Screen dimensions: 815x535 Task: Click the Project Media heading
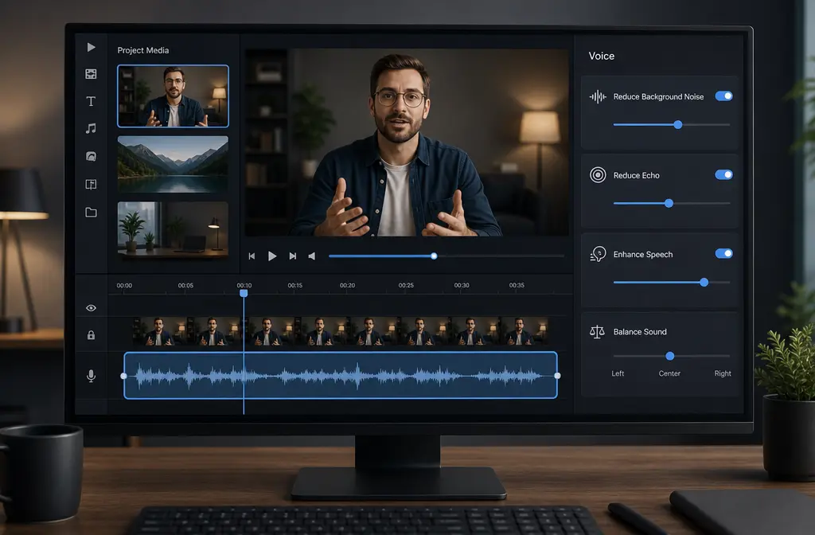[x=143, y=50]
